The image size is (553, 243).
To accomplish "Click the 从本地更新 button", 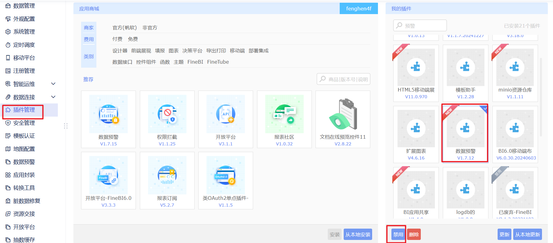I will 528,234.
